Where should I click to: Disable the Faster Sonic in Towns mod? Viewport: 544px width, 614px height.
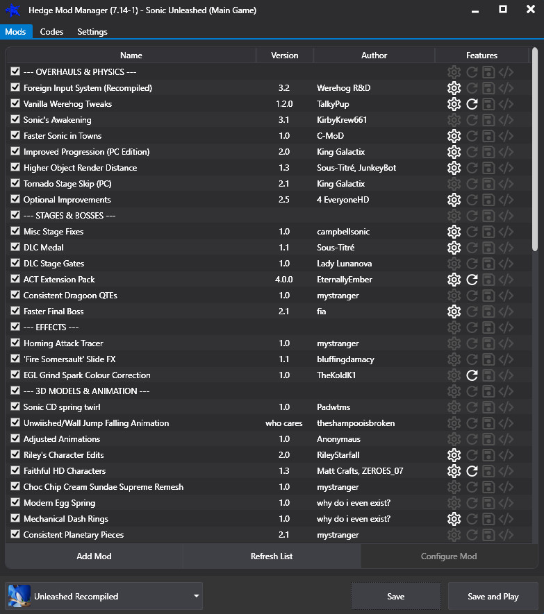pyautogui.click(x=15, y=136)
